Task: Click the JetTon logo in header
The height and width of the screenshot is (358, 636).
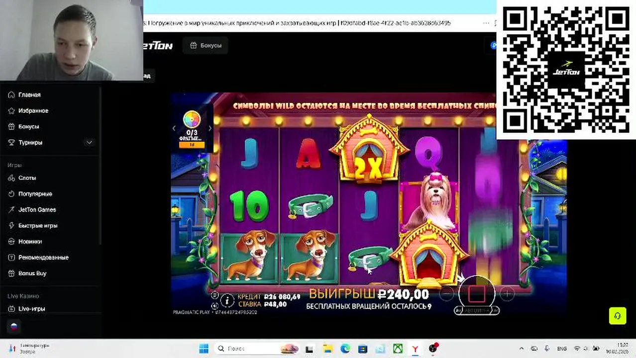Action: (x=158, y=46)
